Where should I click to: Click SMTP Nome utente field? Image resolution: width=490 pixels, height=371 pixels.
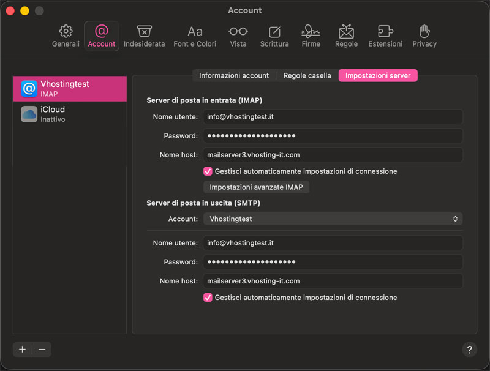[x=333, y=243]
